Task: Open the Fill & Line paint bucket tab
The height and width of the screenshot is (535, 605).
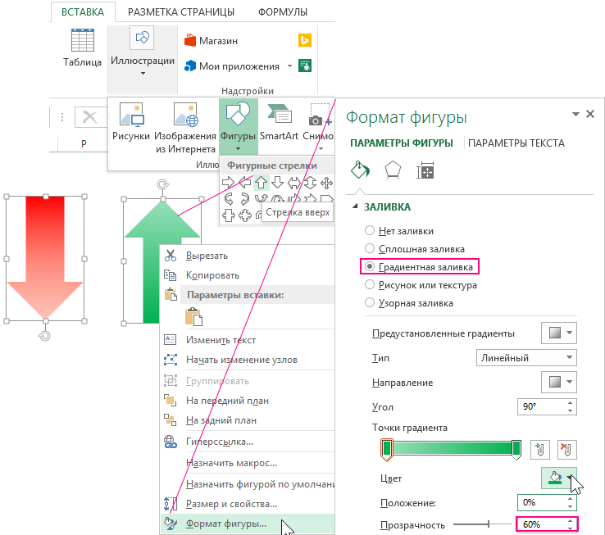Action: [x=360, y=170]
